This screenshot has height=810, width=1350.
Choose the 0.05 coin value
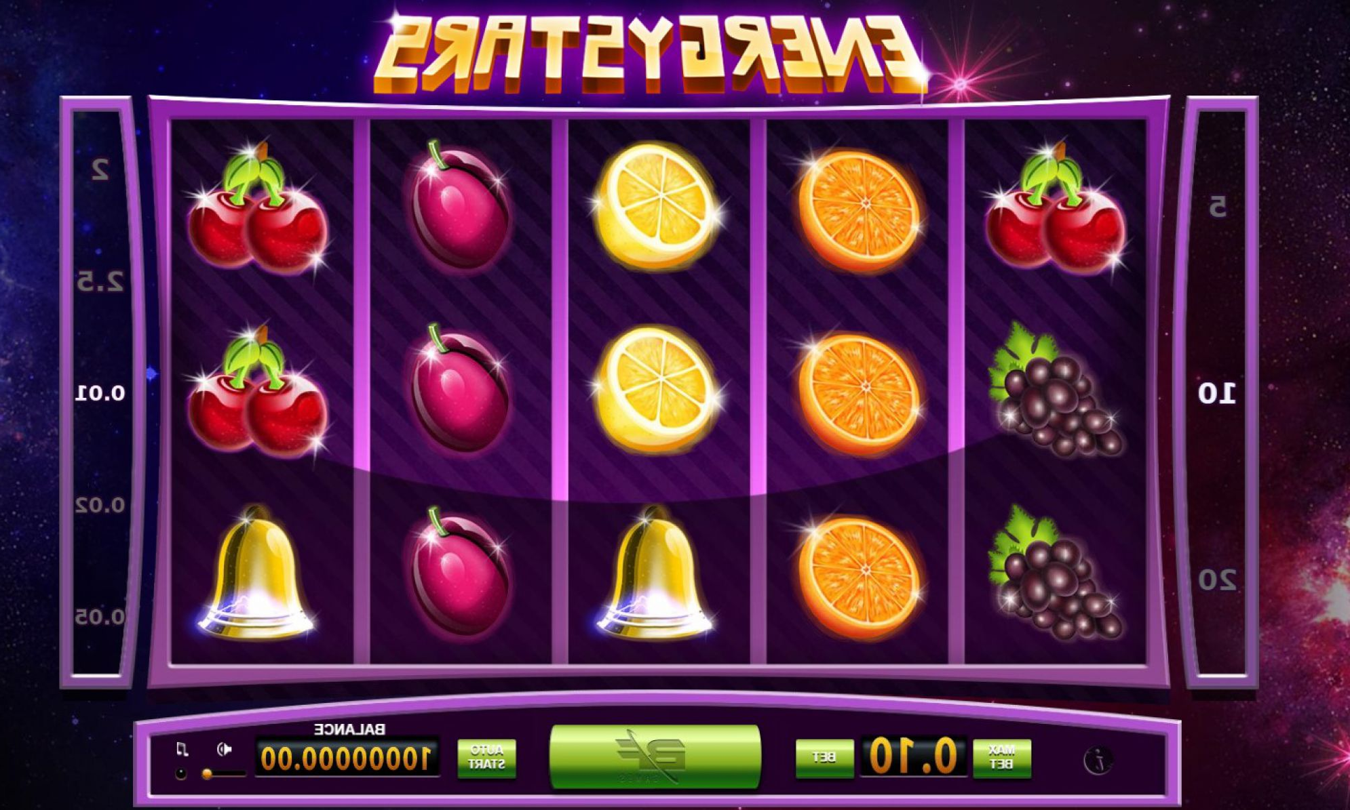100,616
